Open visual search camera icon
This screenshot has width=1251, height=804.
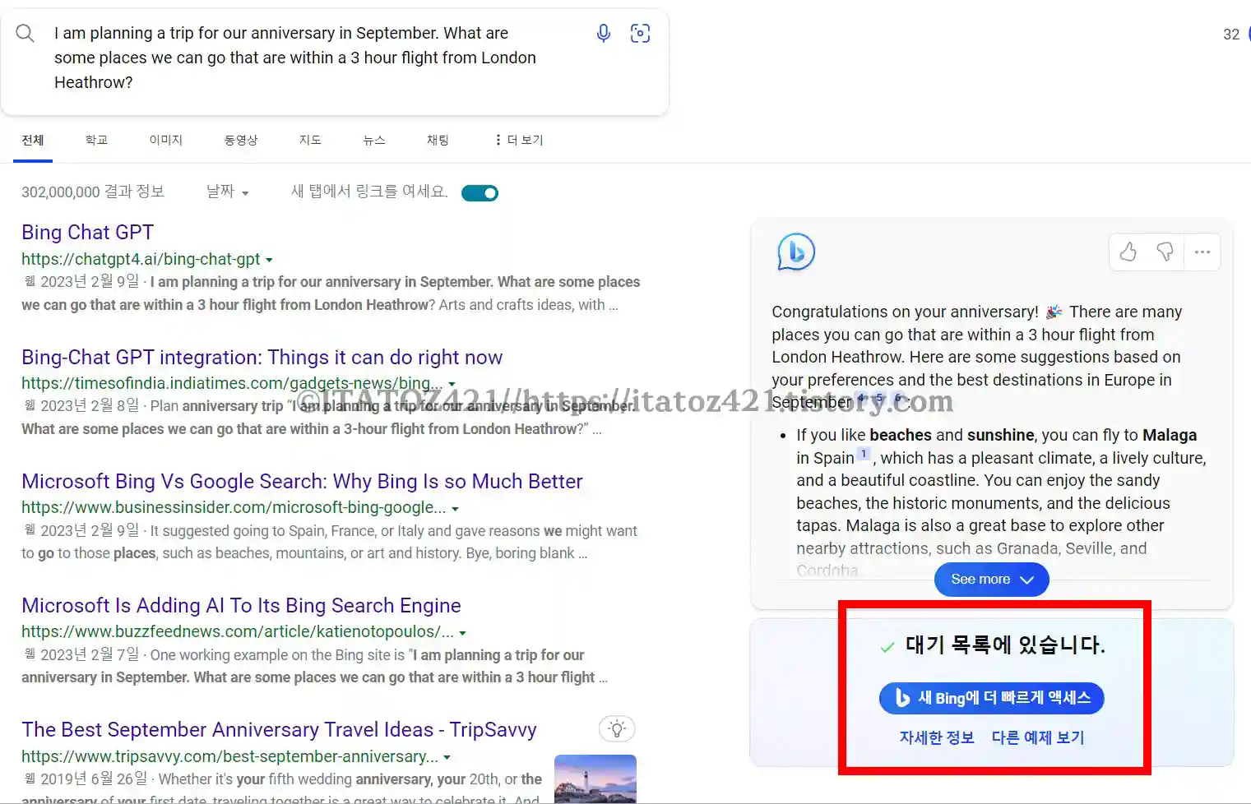[x=640, y=33]
